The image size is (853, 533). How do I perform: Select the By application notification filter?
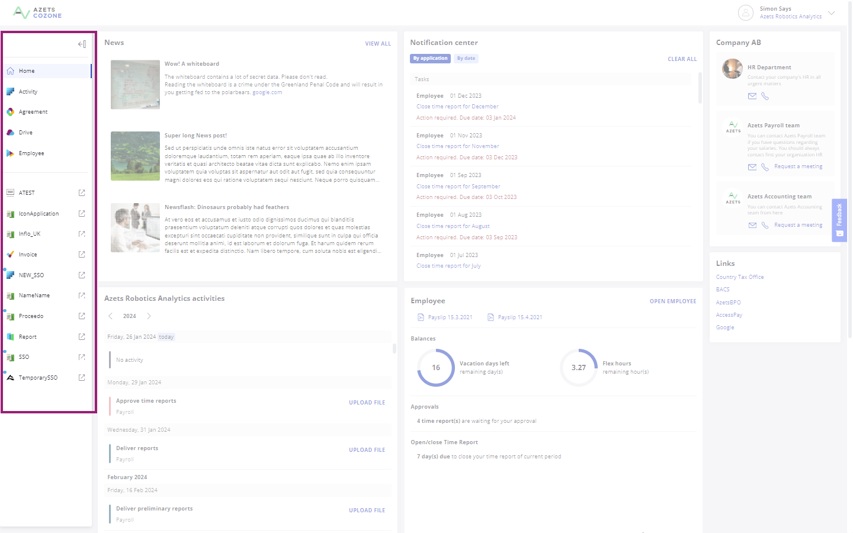tap(430, 58)
